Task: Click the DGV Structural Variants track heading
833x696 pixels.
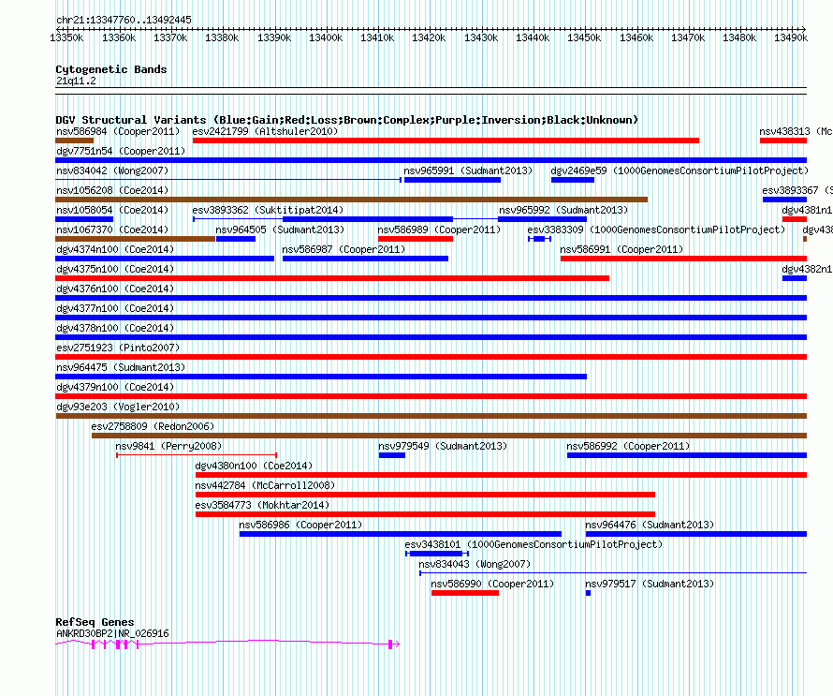Action: tap(346, 120)
